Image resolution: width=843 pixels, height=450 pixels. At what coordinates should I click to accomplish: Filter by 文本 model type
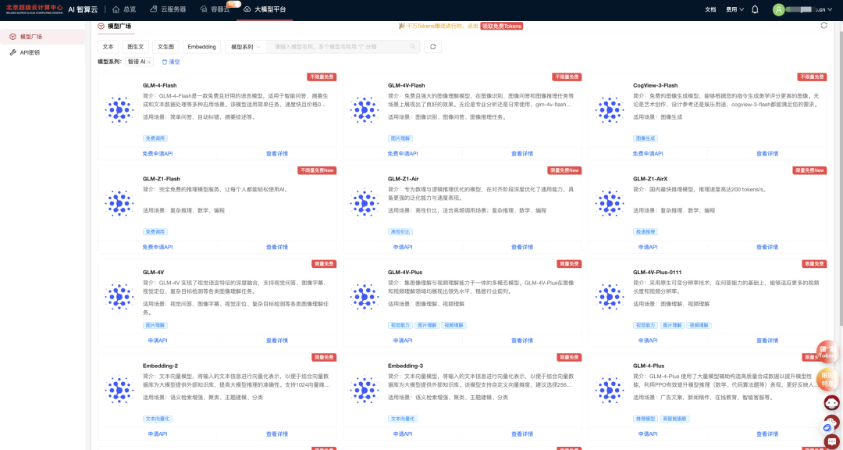108,47
